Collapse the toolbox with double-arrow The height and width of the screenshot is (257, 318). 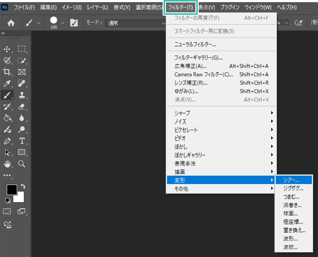coord(3,33)
